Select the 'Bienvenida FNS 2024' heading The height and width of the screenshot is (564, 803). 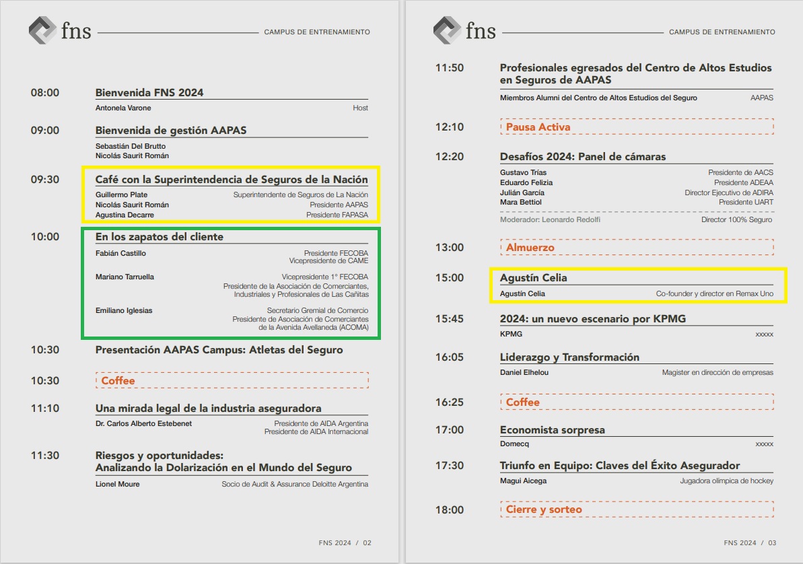[149, 93]
